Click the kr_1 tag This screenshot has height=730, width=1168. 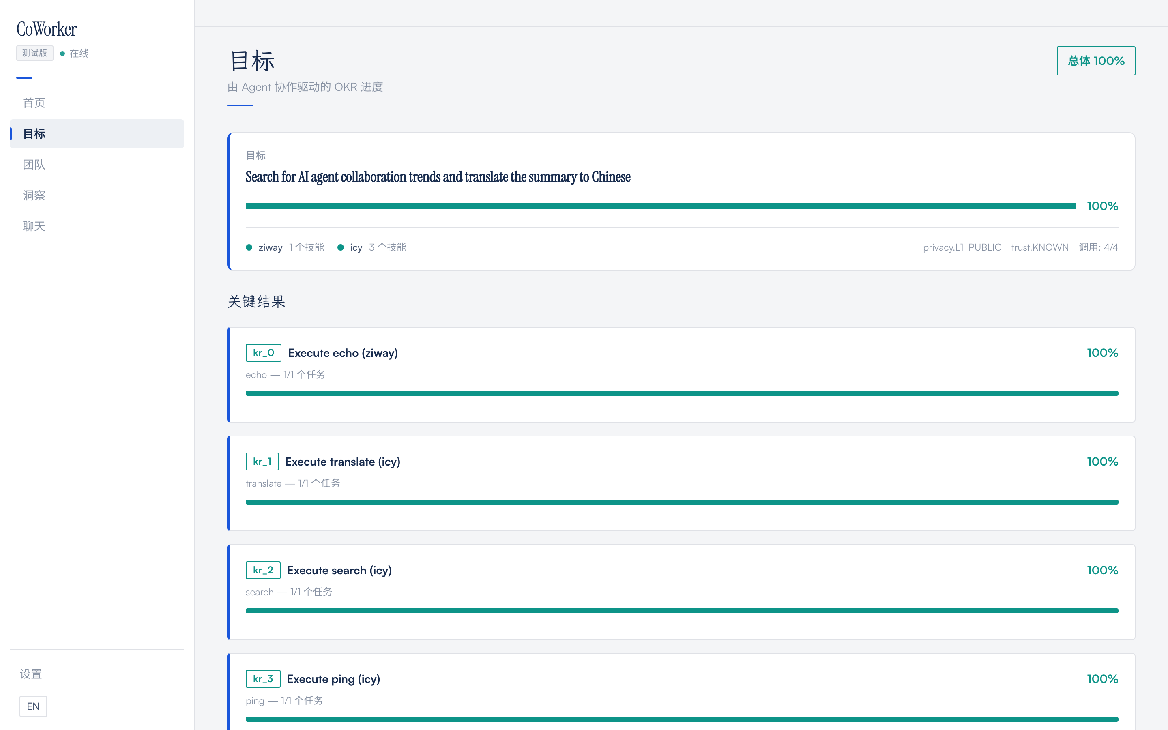[262, 462]
